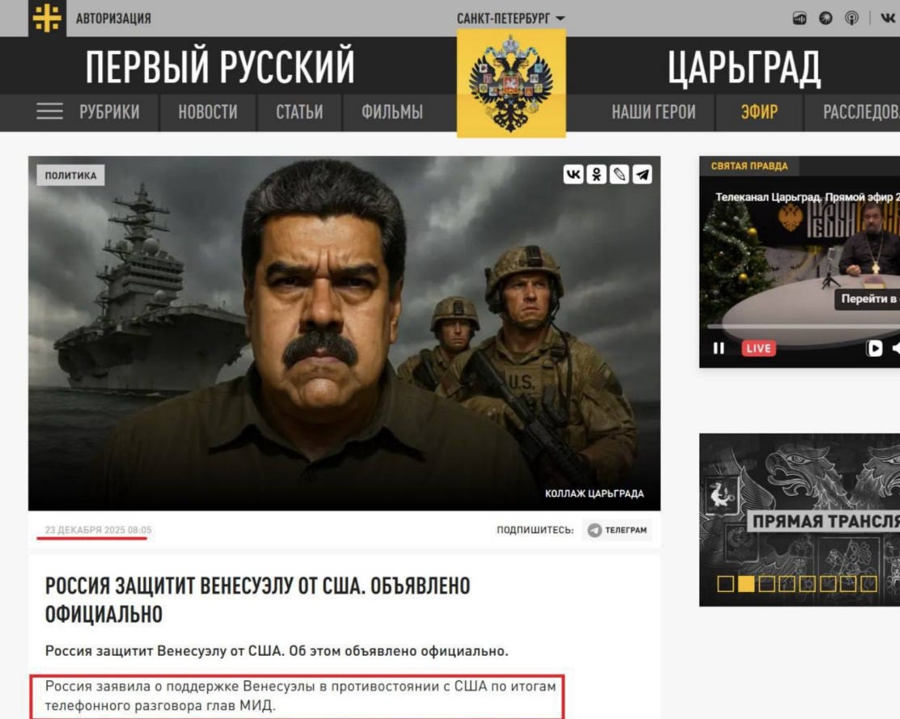Viewport: 900px width, 719px height.
Task: Open the Телеканал Царьград Прямой эфир video title
Action: (x=807, y=197)
